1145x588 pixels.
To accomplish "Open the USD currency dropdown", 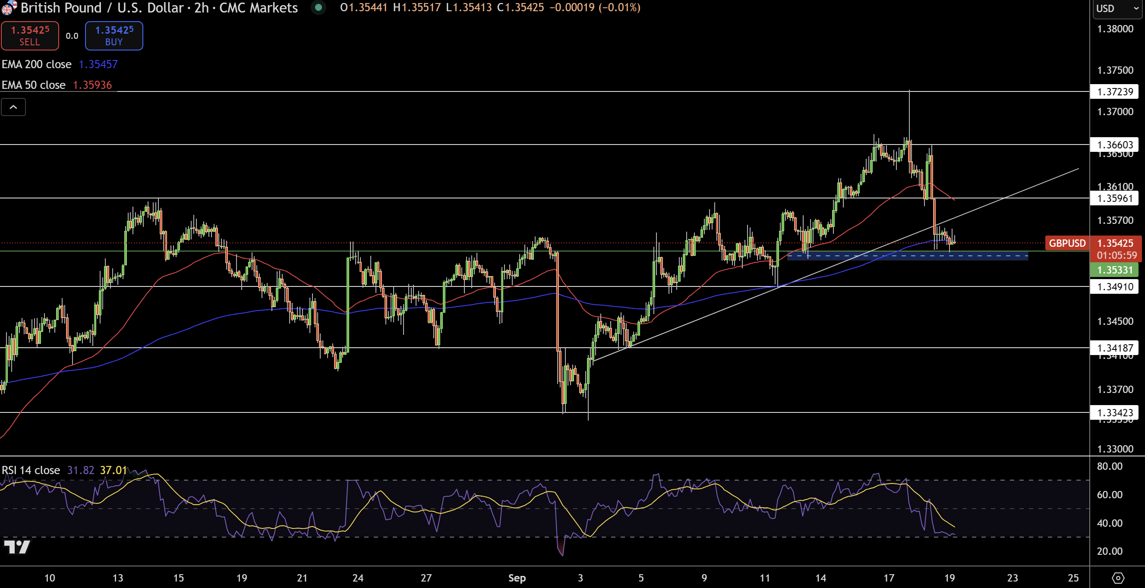I will pyautogui.click(x=1117, y=9).
